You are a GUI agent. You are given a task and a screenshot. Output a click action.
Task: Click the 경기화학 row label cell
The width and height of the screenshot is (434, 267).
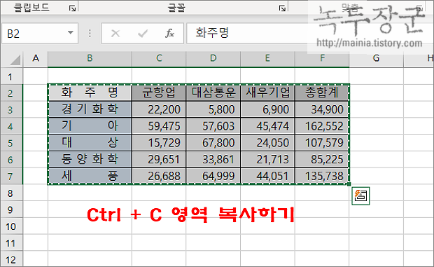[90, 109]
